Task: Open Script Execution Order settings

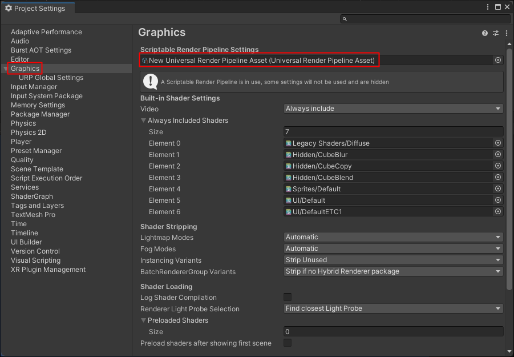Action: tap(47, 178)
